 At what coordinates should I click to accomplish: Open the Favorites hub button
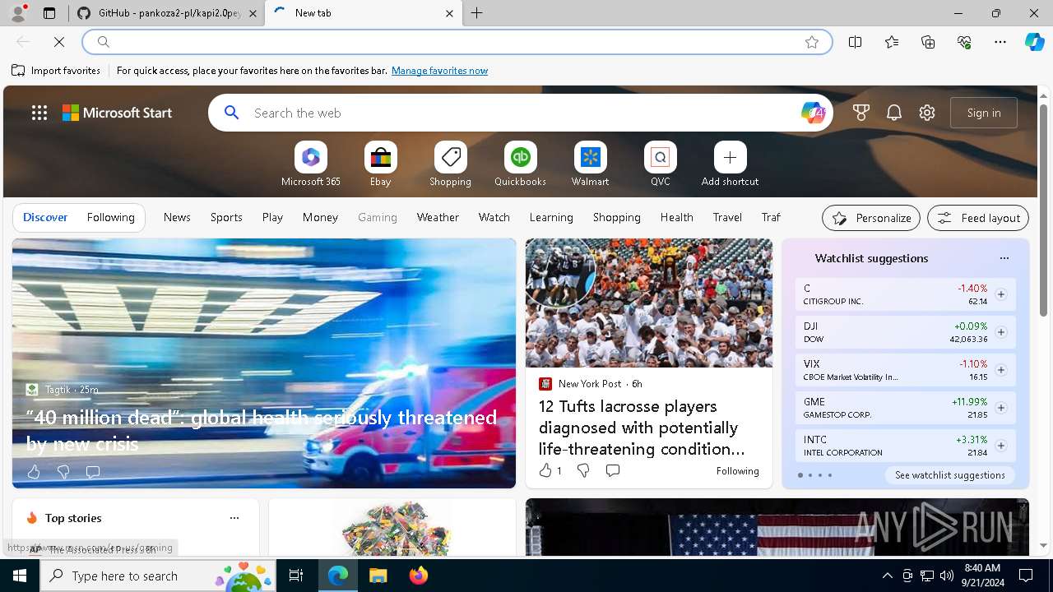892,42
